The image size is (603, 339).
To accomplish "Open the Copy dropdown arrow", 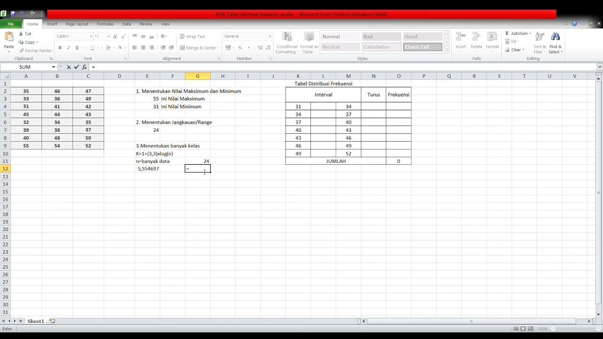I will 37,42.
